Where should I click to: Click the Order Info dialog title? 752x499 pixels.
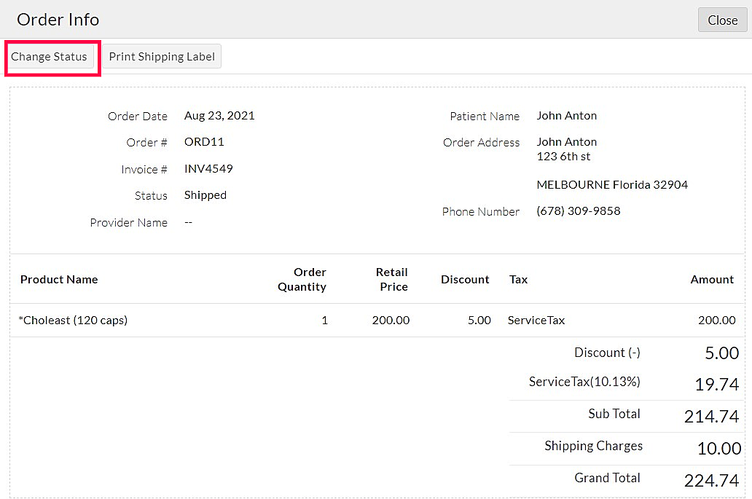tap(58, 20)
